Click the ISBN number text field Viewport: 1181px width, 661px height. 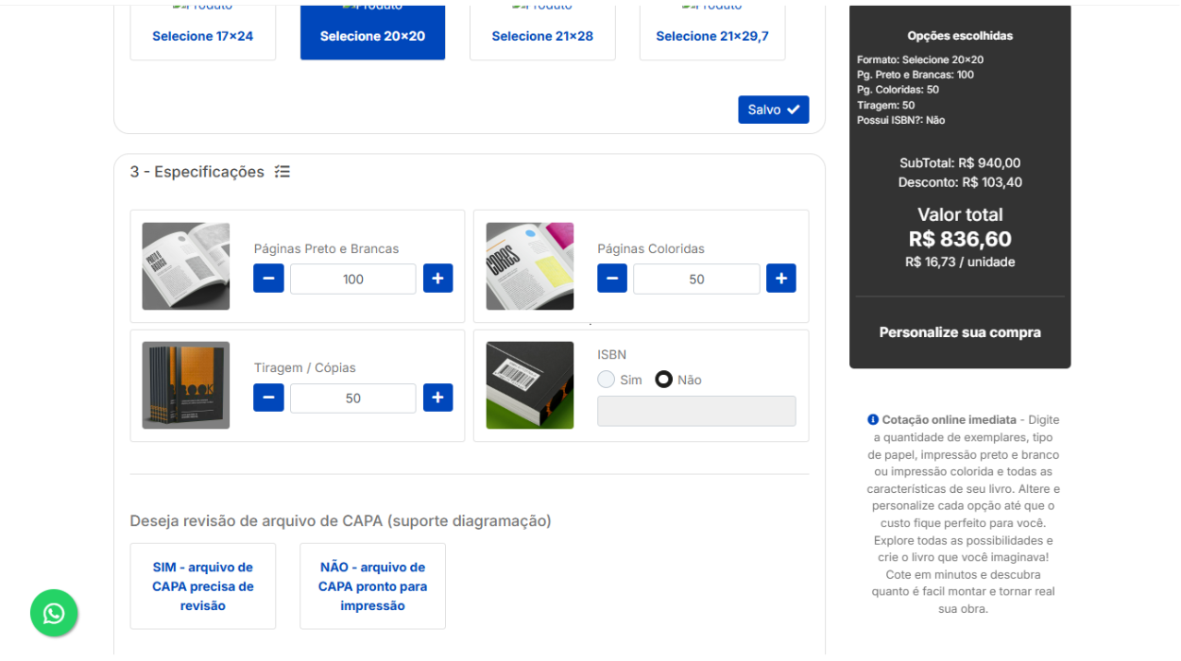click(696, 411)
